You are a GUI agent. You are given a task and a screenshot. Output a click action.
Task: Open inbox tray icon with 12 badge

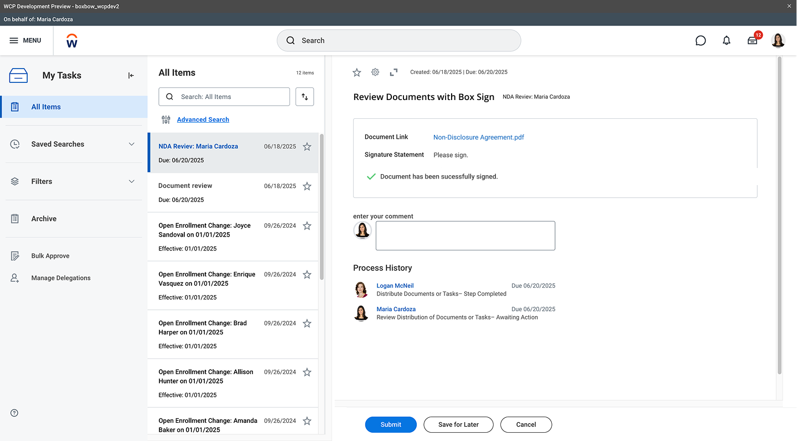click(x=752, y=40)
